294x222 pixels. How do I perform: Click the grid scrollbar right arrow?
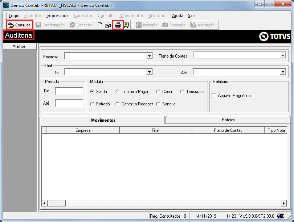pyautogui.click(x=284, y=203)
